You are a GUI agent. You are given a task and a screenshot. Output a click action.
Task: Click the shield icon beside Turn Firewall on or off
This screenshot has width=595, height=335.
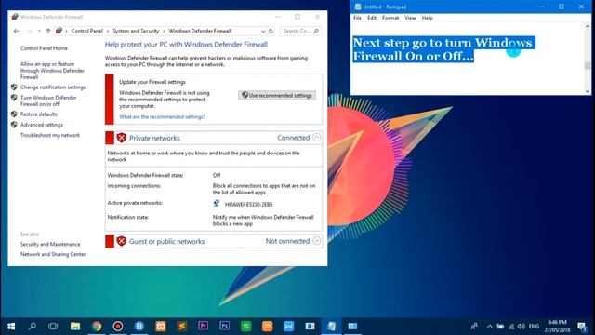14,98
